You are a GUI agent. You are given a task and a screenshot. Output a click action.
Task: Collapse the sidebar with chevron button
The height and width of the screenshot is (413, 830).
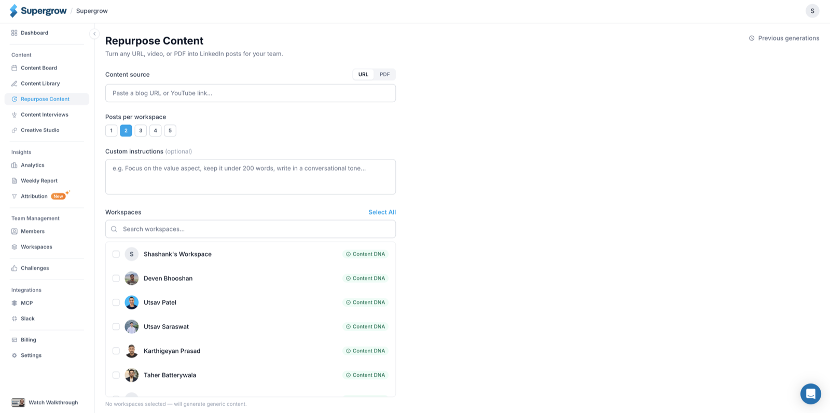coord(94,34)
